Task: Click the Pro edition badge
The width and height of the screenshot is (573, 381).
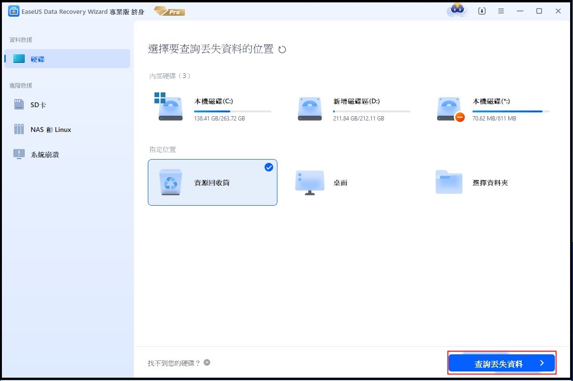Action: pos(169,11)
